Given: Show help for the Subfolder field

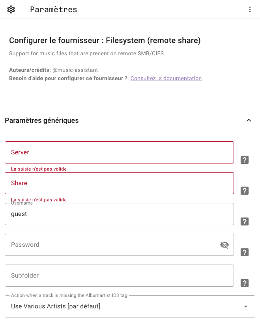Looking at the screenshot, I should pyautogui.click(x=245, y=283).
